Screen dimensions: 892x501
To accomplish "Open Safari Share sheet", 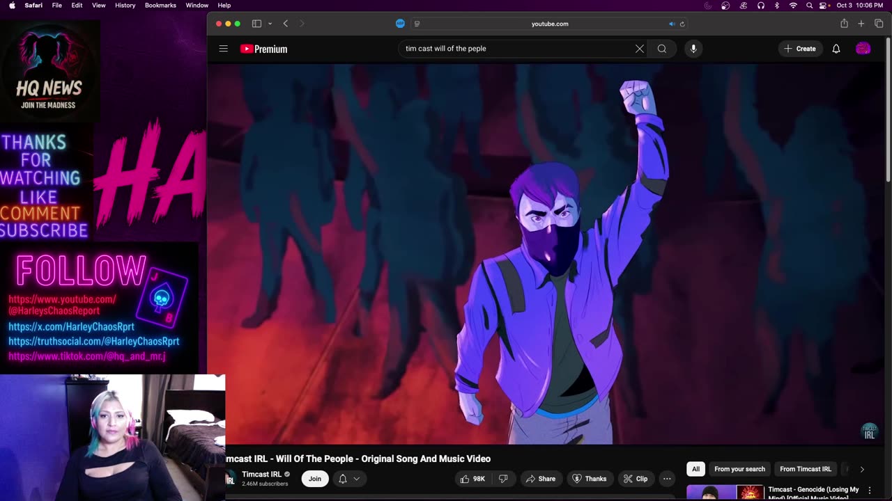I will point(844,24).
